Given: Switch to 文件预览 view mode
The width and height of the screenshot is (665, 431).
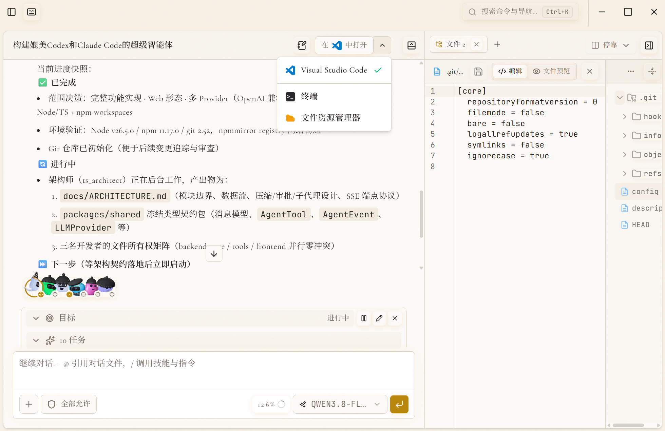Looking at the screenshot, I should click(x=551, y=71).
